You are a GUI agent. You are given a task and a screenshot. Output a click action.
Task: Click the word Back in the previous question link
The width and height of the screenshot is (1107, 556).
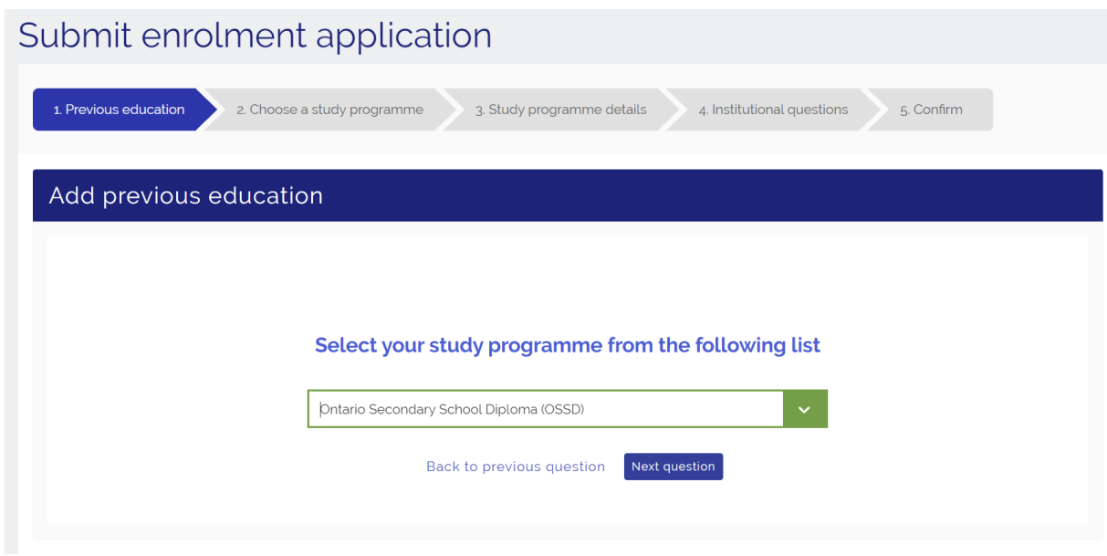(x=444, y=467)
